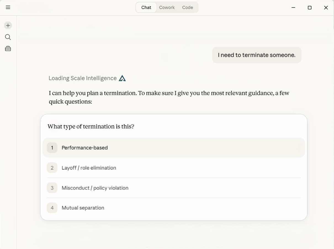334x249 pixels.
Task: Minimize the application window
Action: tap(293, 7)
